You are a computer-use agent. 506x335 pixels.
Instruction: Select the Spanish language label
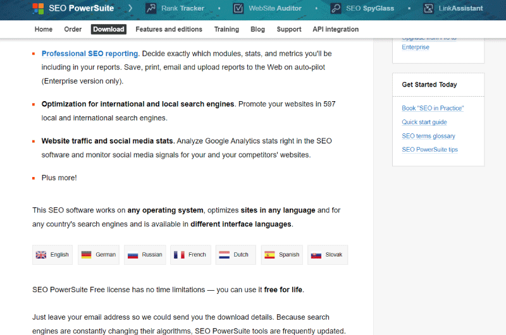click(x=289, y=255)
